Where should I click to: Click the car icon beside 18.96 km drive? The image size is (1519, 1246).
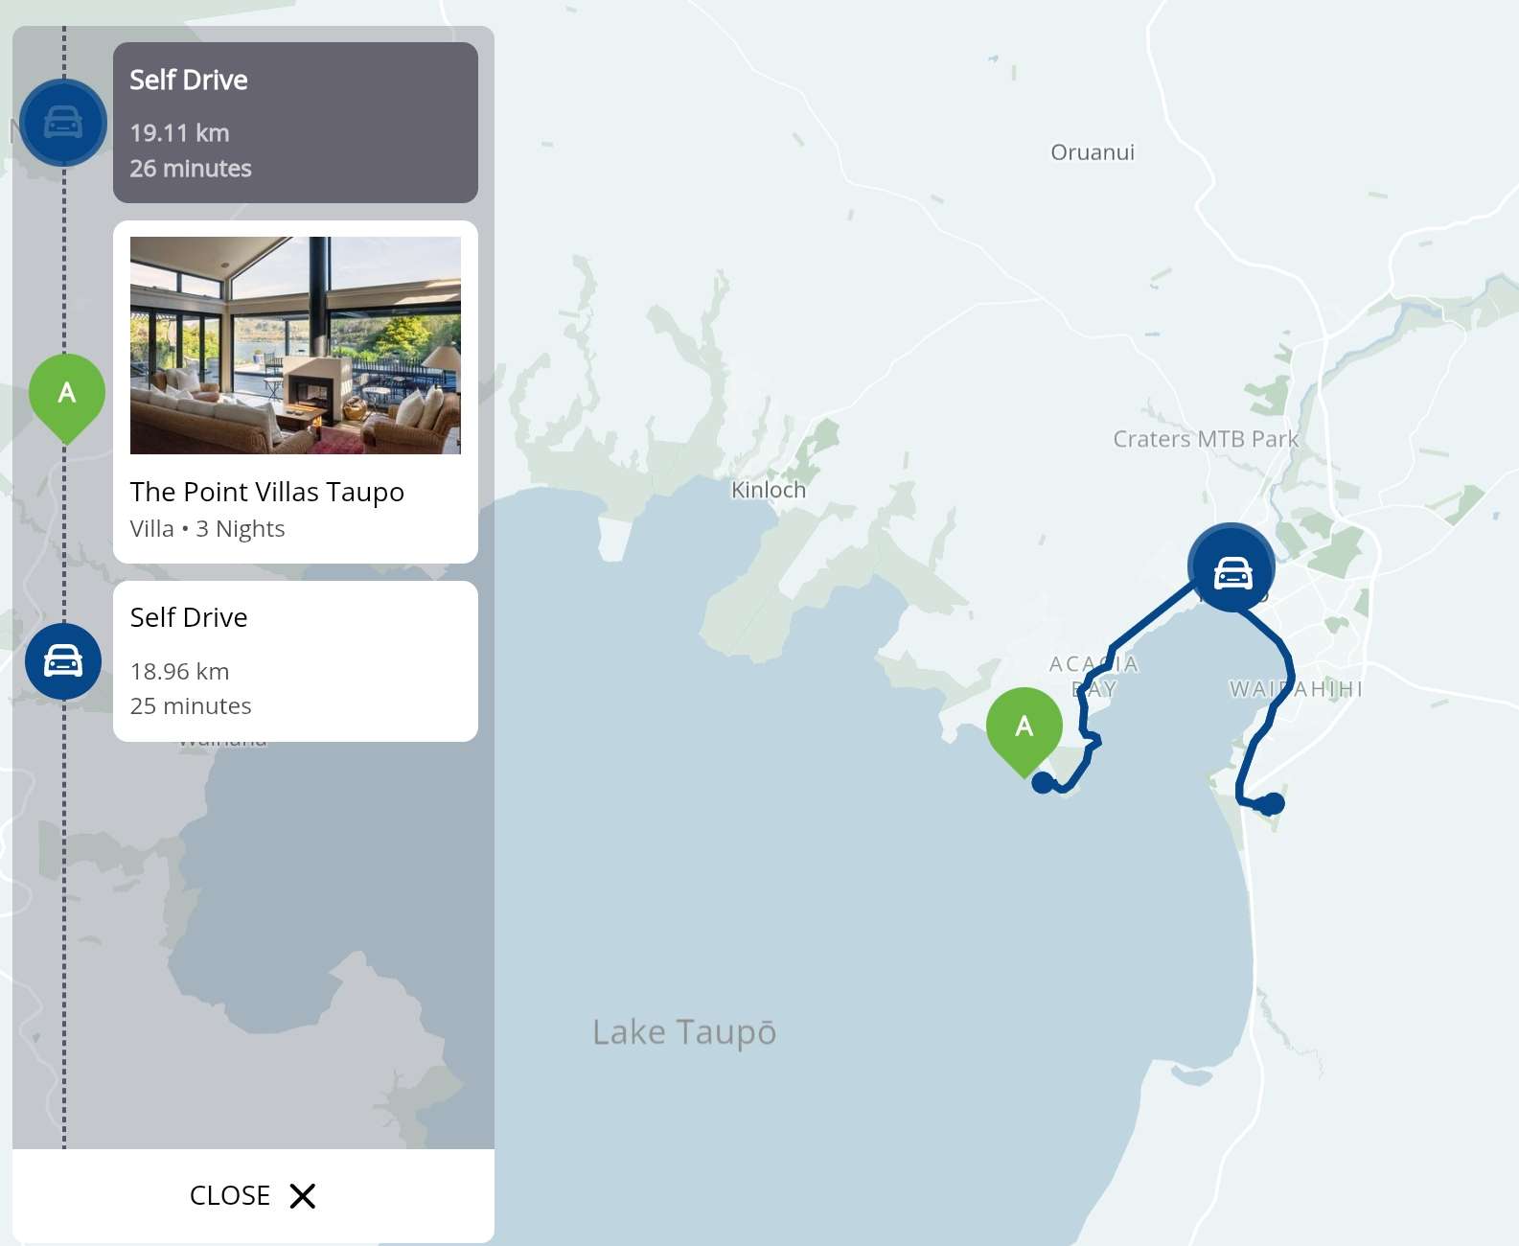(x=63, y=661)
